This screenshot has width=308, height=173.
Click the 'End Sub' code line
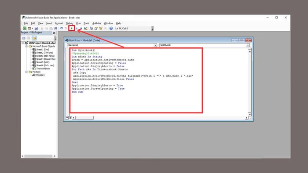pos(77,92)
